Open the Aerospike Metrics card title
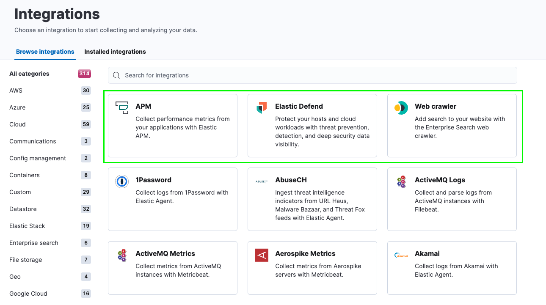546x305 pixels. click(x=305, y=253)
